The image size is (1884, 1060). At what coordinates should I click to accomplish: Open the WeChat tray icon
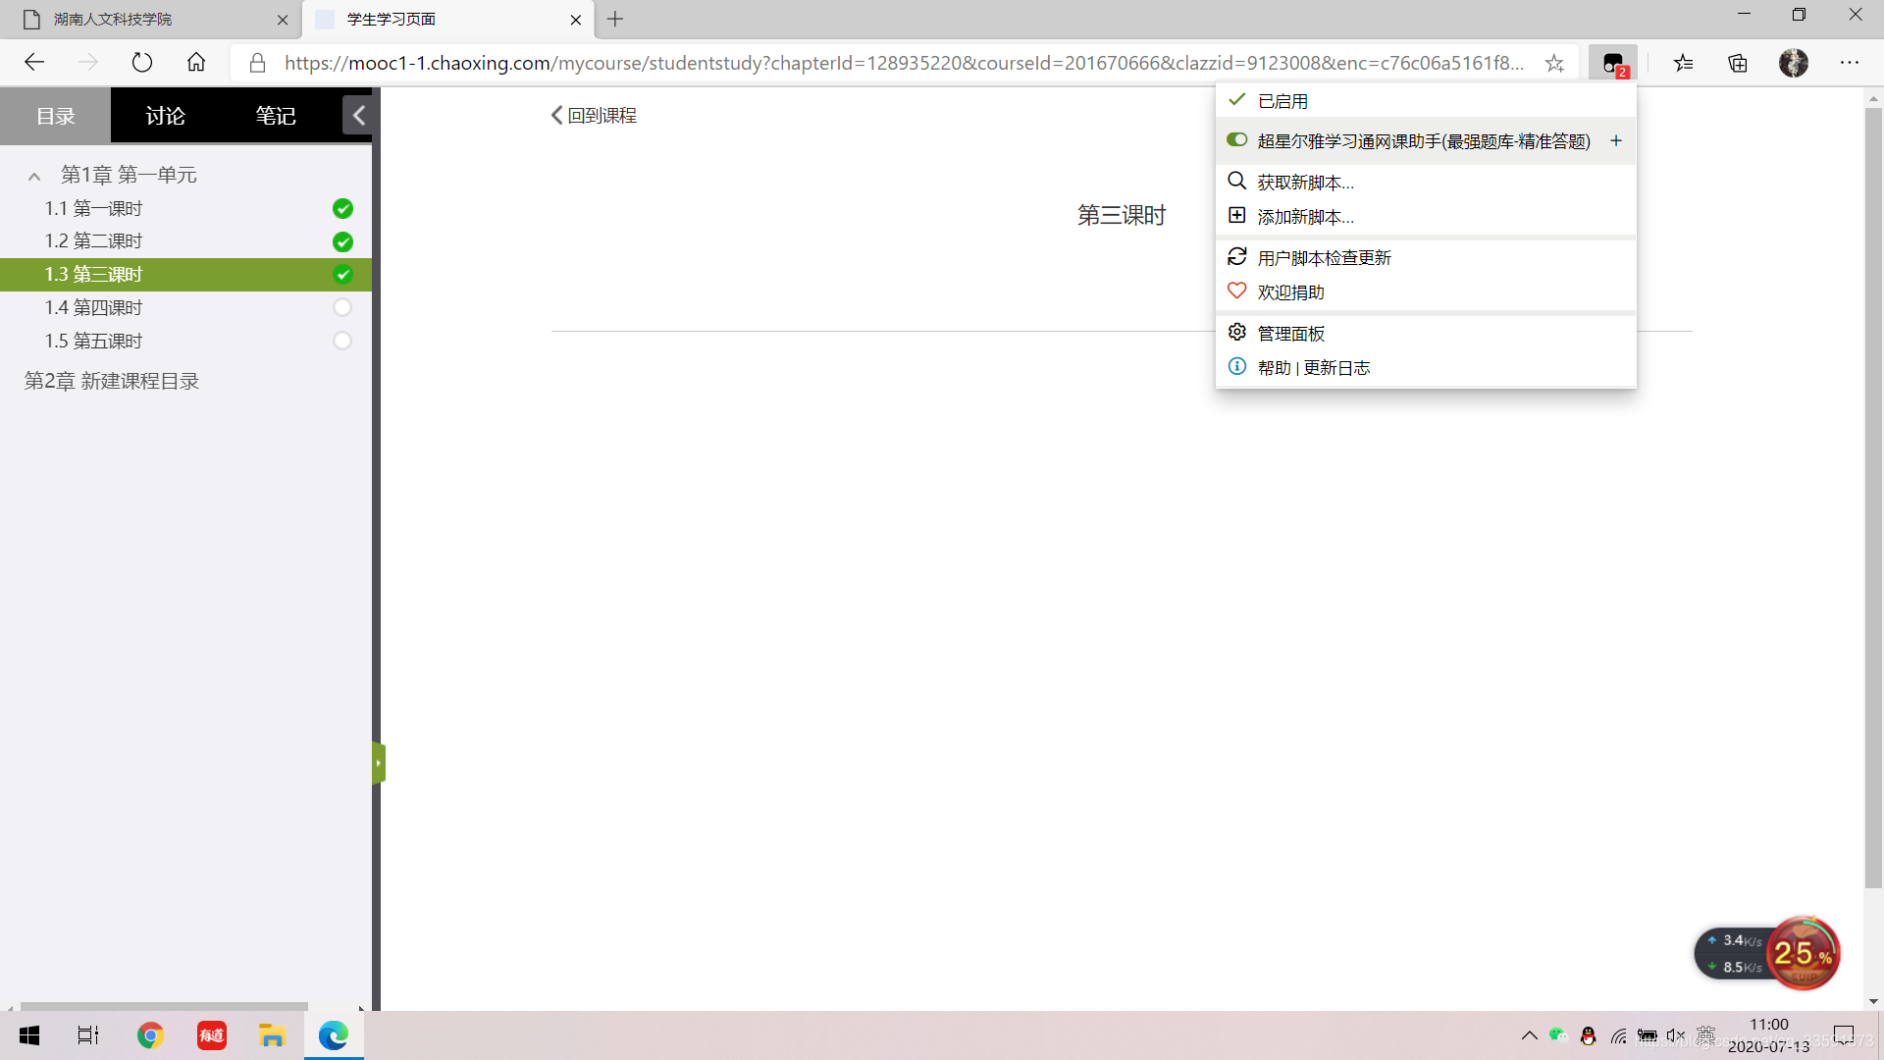1558,1034
